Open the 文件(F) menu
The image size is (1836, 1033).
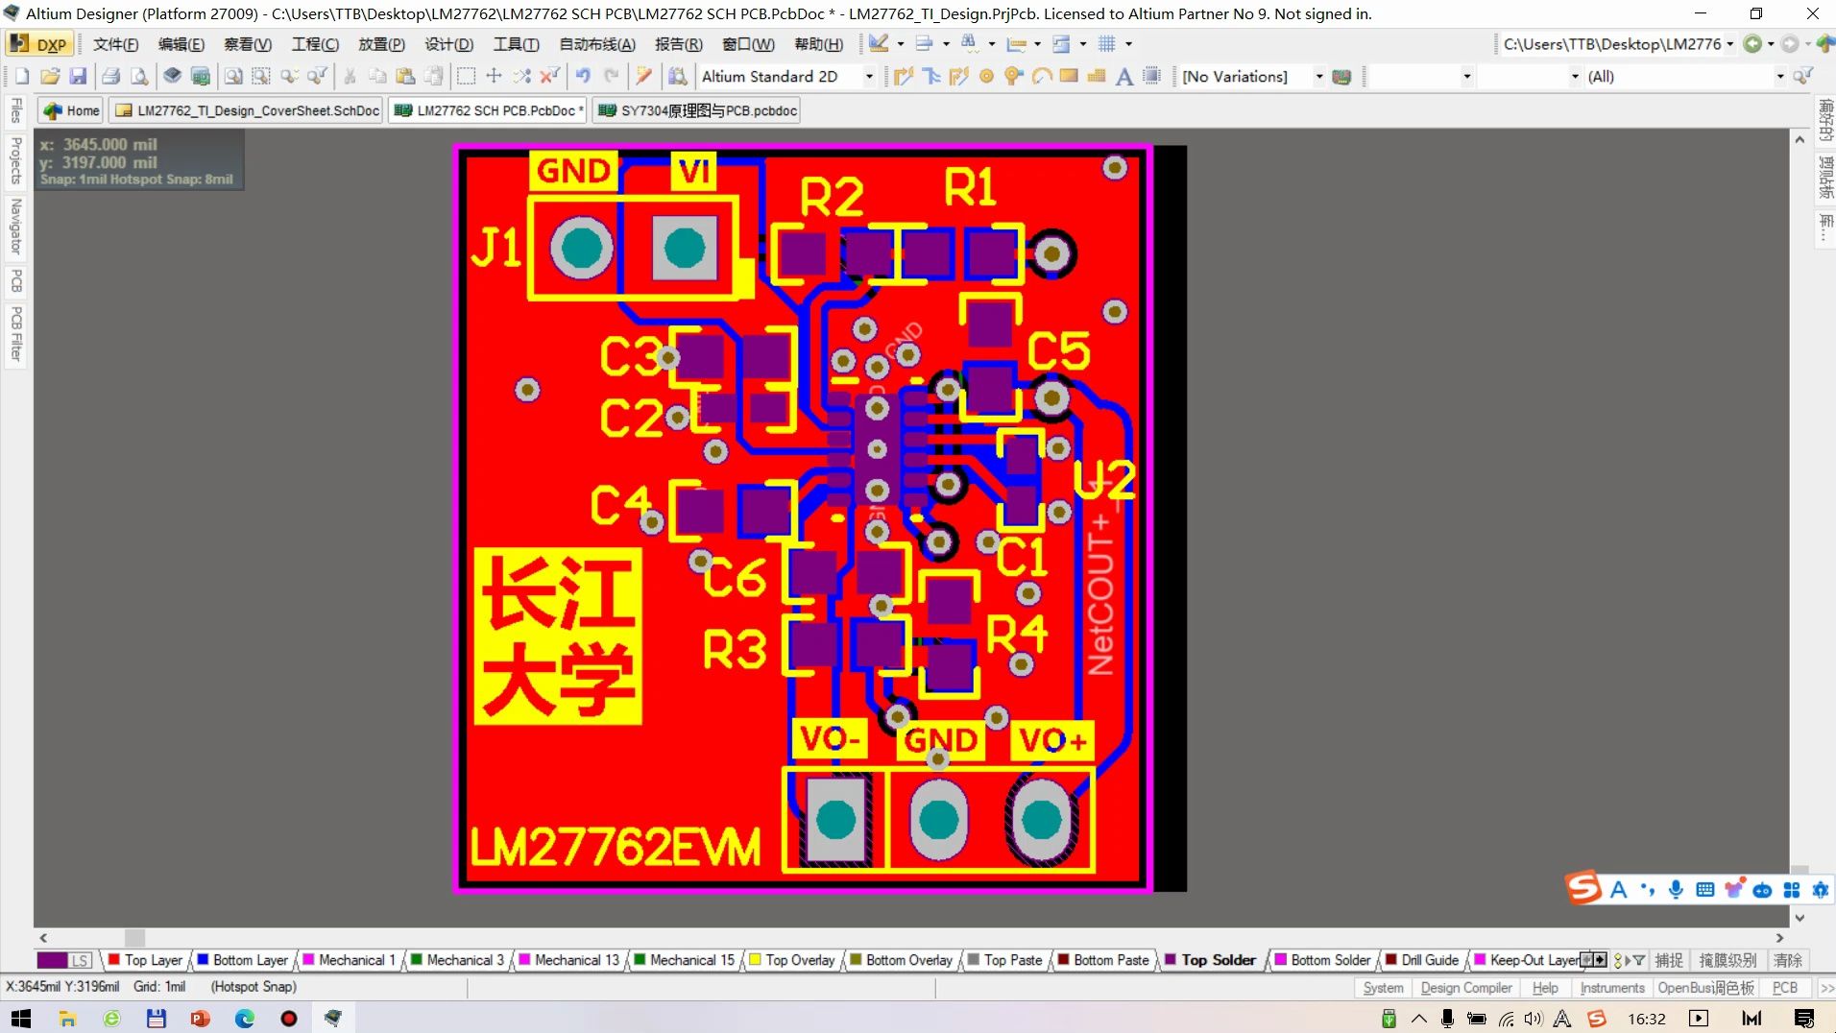115,44
